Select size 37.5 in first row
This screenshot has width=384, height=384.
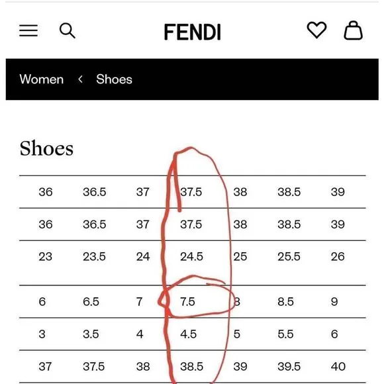point(191,192)
